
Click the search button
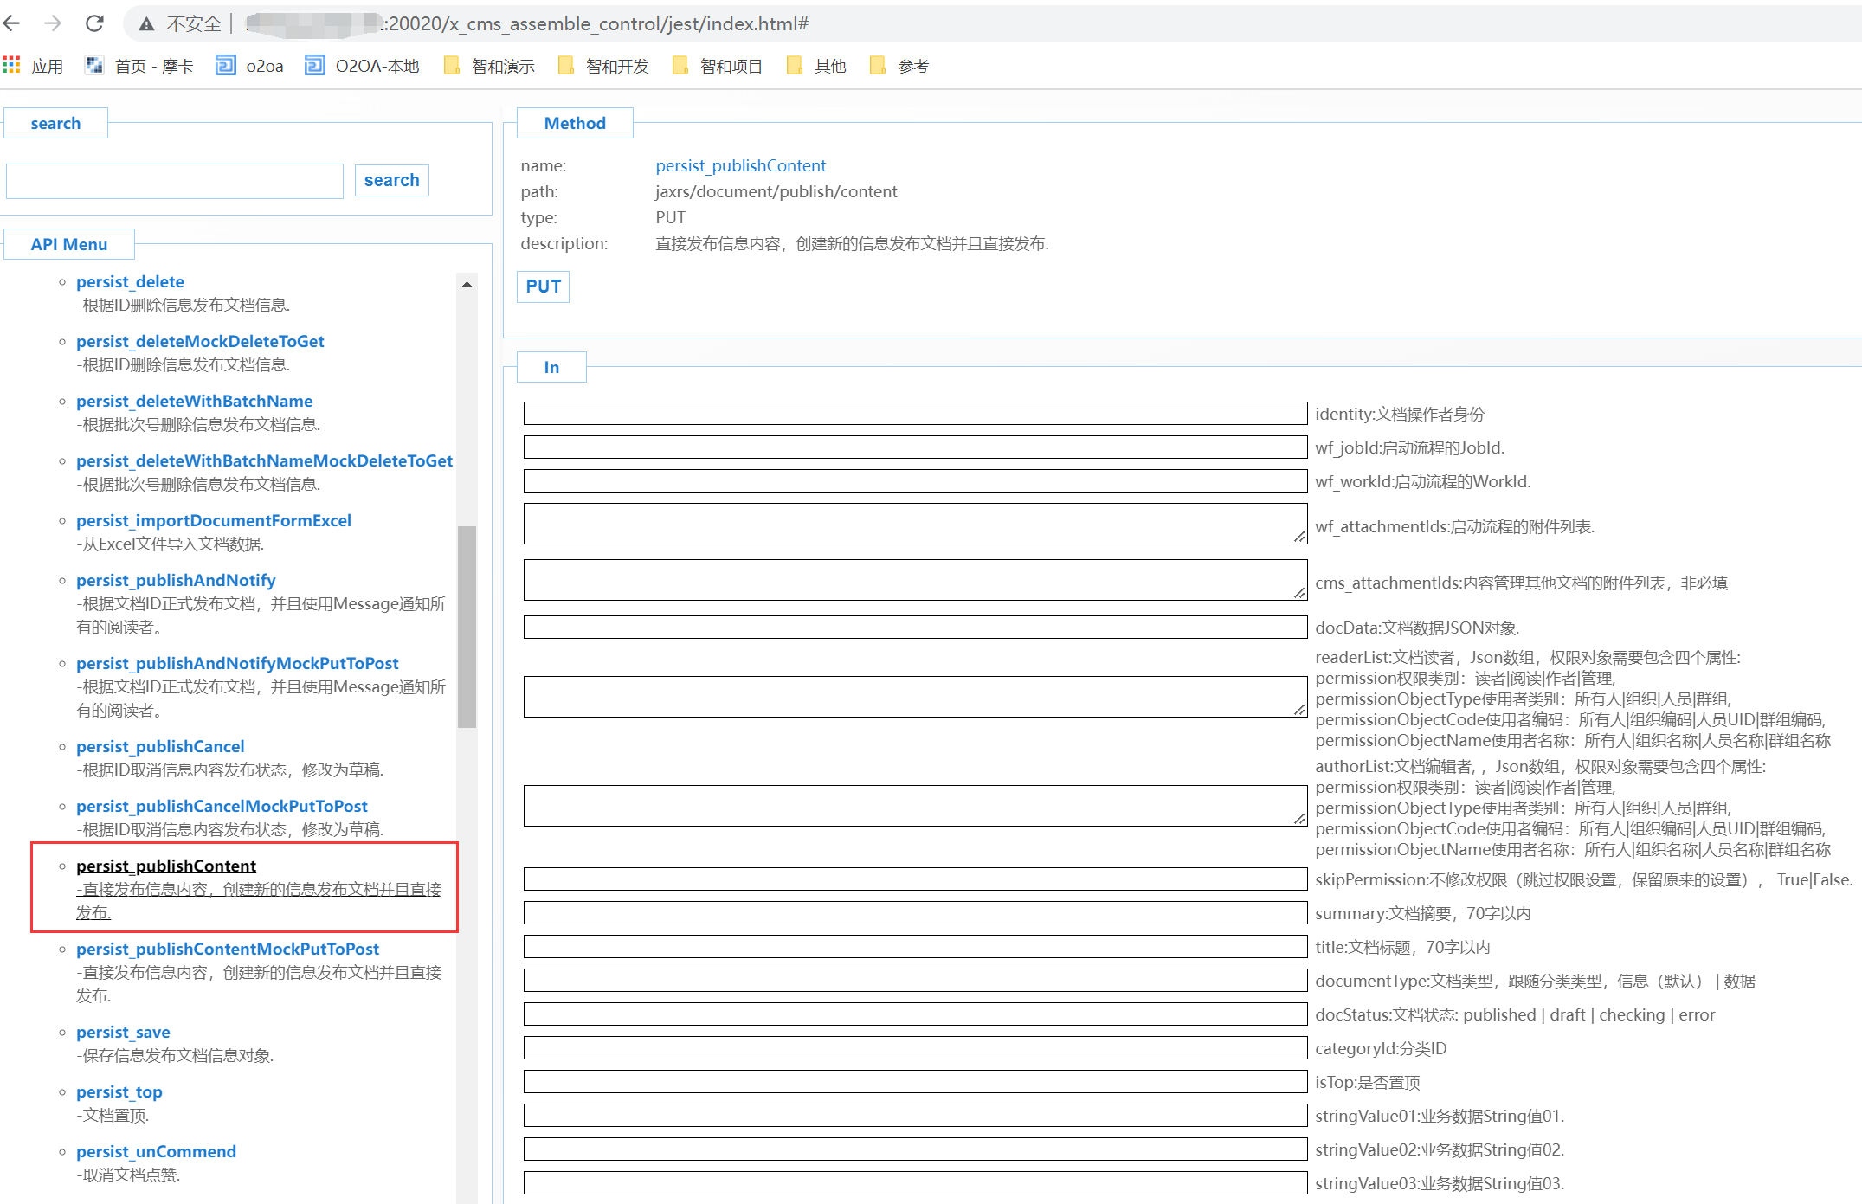(x=391, y=180)
